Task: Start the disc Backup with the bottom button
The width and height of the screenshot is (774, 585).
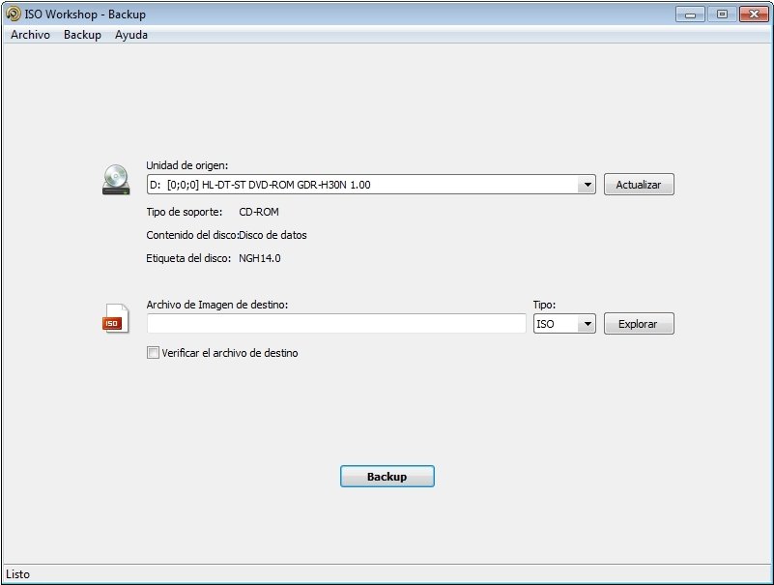Action: point(387,477)
